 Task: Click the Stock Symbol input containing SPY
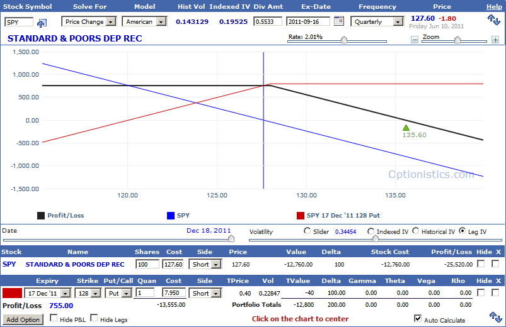click(x=19, y=22)
